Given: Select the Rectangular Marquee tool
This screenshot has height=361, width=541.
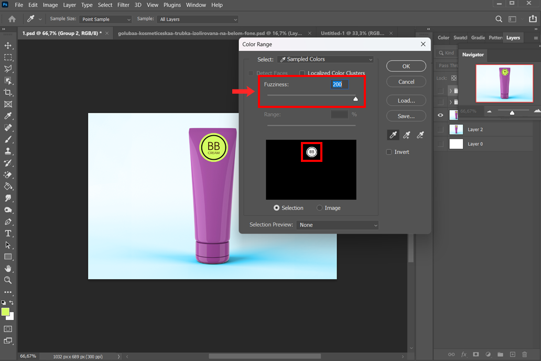Looking at the screenshot, I should coord(8,57).
